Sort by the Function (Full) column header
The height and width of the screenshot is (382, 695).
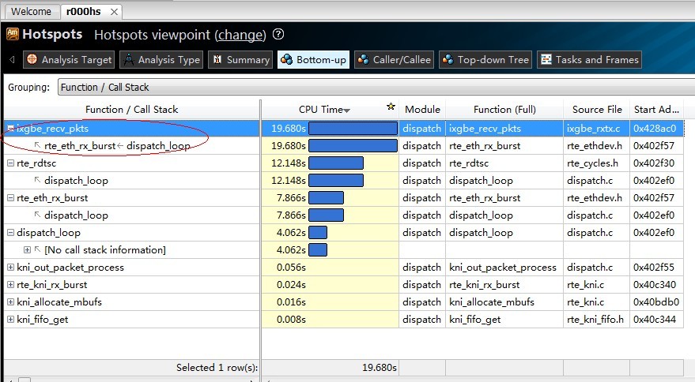tap(504, 110)
